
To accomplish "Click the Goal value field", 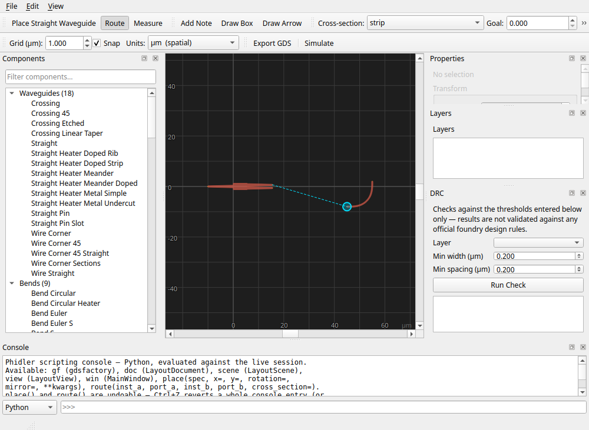I will click(538, 23).
